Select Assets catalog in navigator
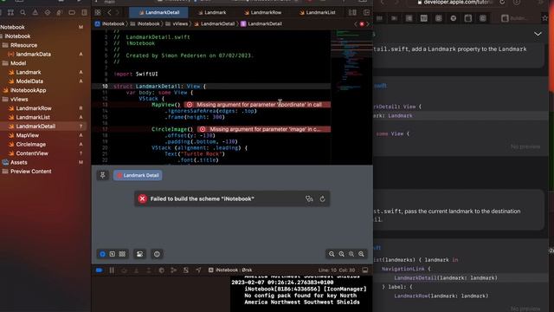The image size is (554, 312). coord(19,162)
